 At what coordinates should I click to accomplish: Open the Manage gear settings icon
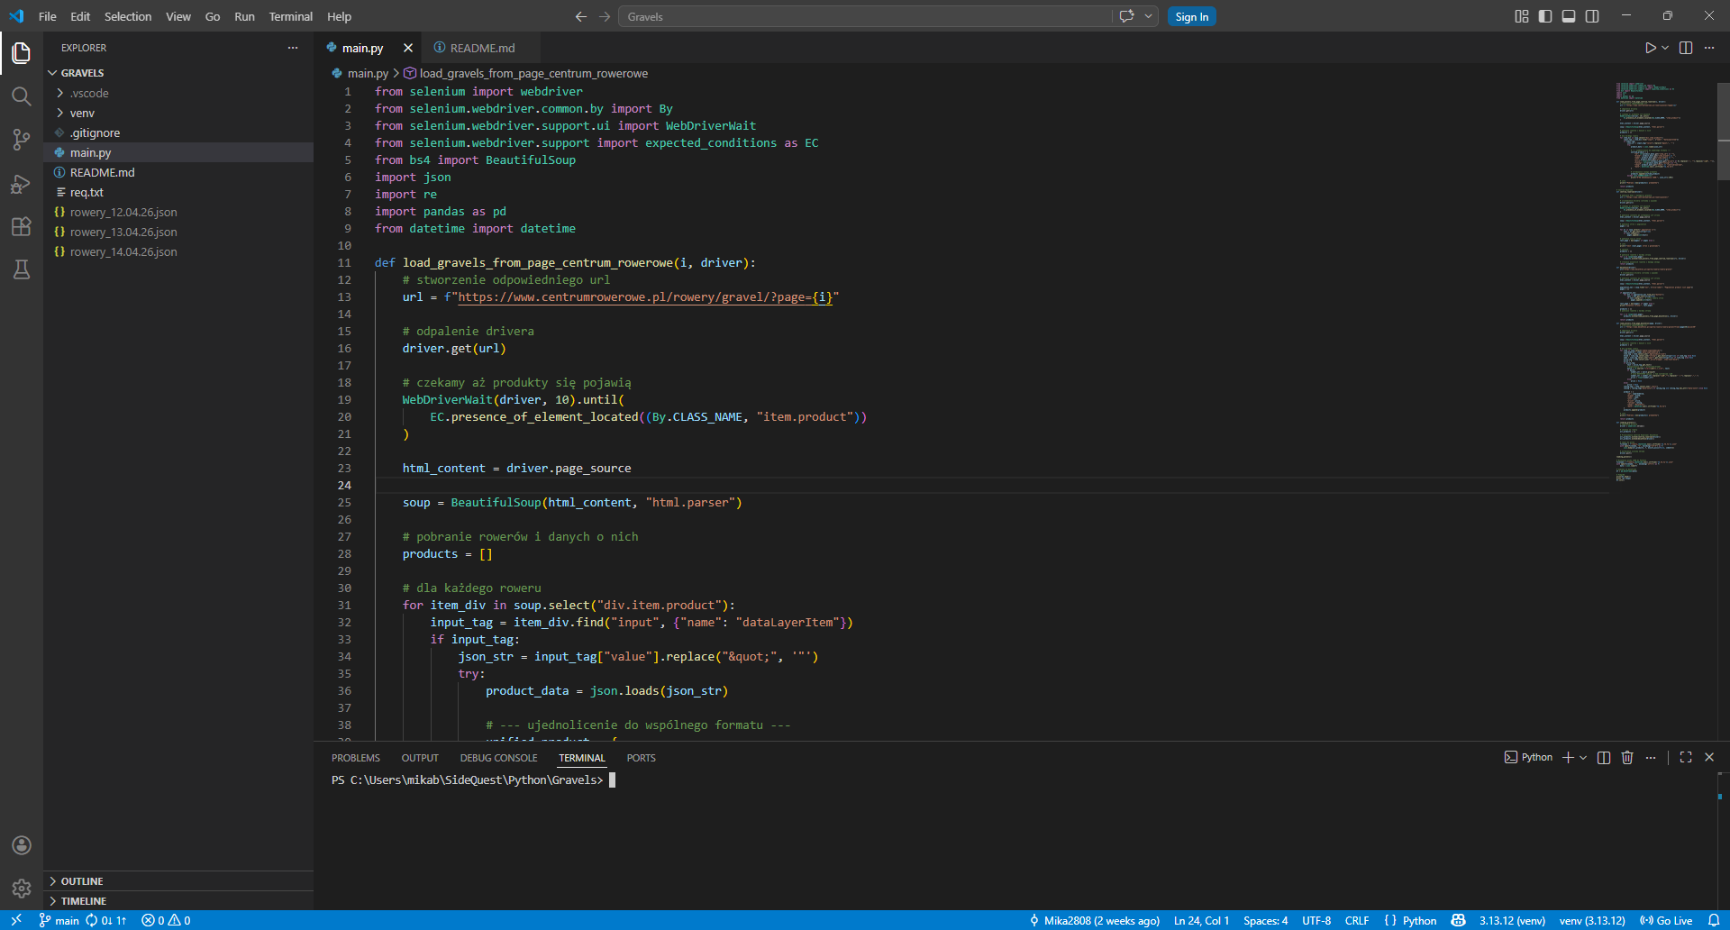pyautogui.click(x=22, y=889)
